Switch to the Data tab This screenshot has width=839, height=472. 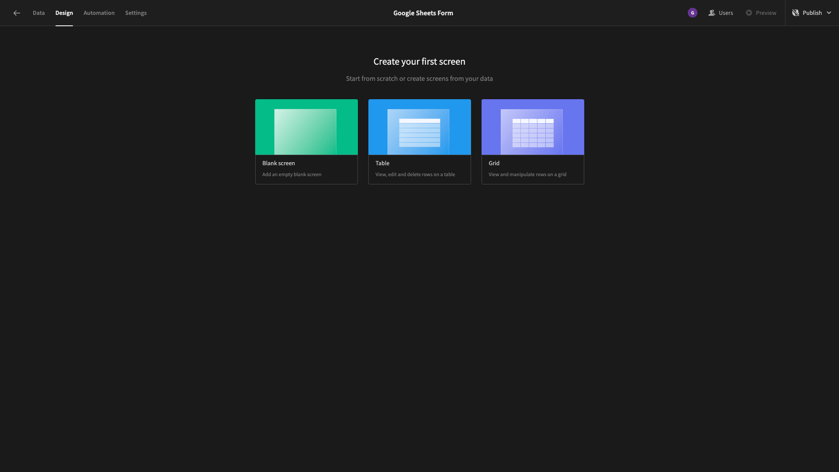coord(38,13)
